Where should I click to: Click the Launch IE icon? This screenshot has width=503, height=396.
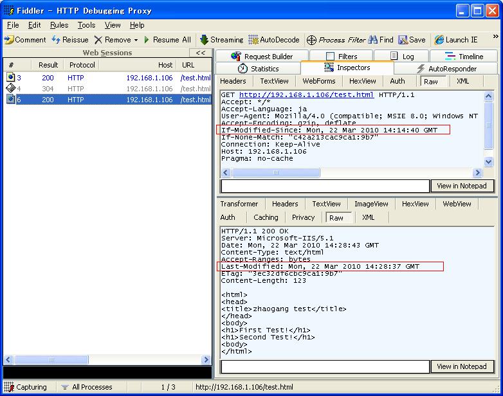pyautogui.click(x=439, y=40)
